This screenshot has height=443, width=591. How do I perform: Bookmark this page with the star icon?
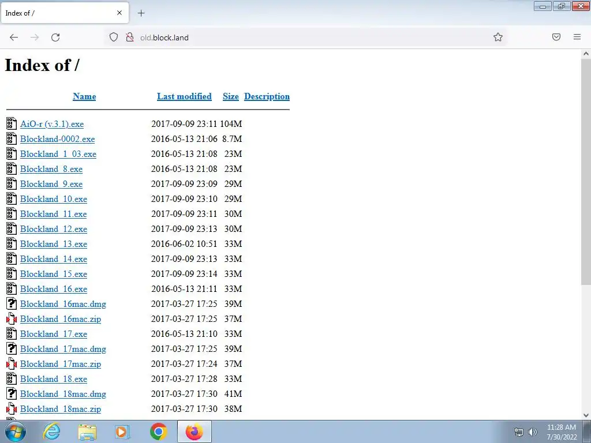pos(498,37)
